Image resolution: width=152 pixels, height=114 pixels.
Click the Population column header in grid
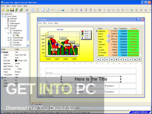pos(123,28)
